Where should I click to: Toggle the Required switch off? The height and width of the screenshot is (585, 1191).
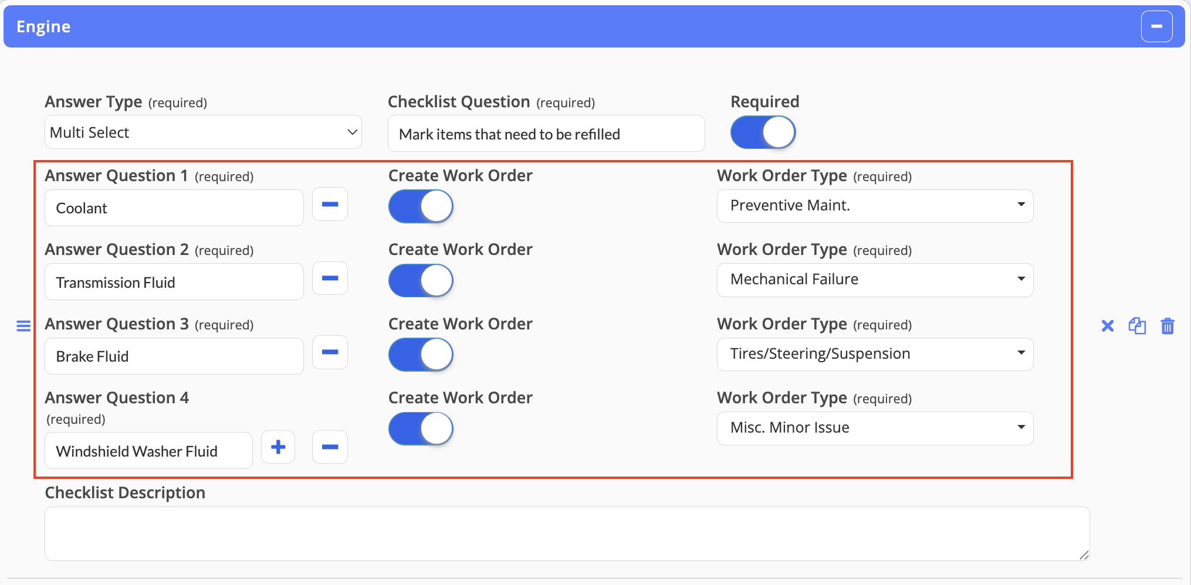point(763,132)
